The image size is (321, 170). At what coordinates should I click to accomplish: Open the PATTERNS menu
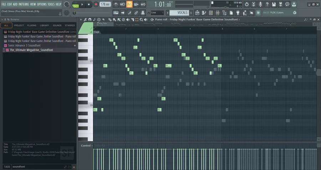click(24, 4)
